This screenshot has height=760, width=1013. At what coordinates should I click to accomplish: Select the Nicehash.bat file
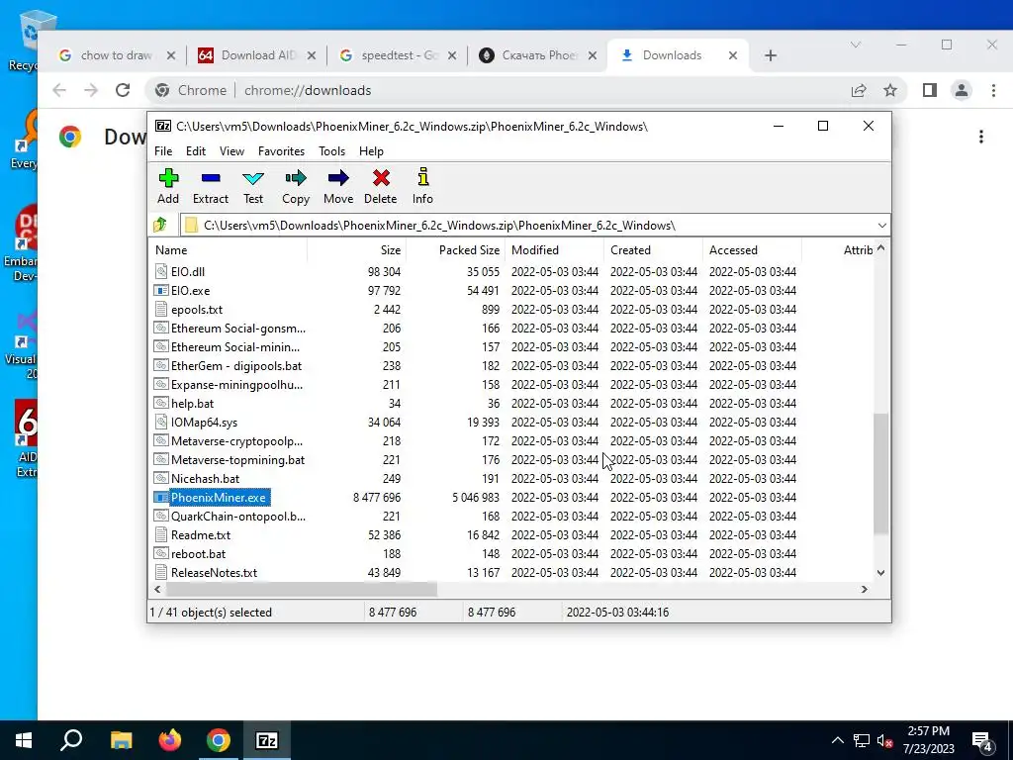pyautogui.click(x=205, y=479)
